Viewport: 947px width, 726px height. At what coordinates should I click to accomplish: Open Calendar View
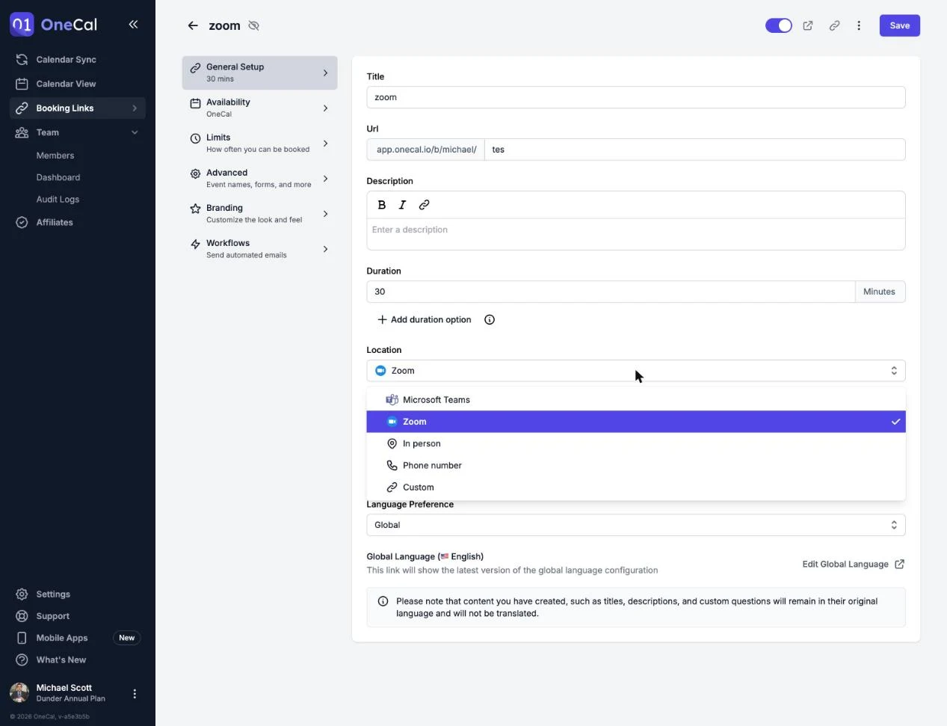78,84
